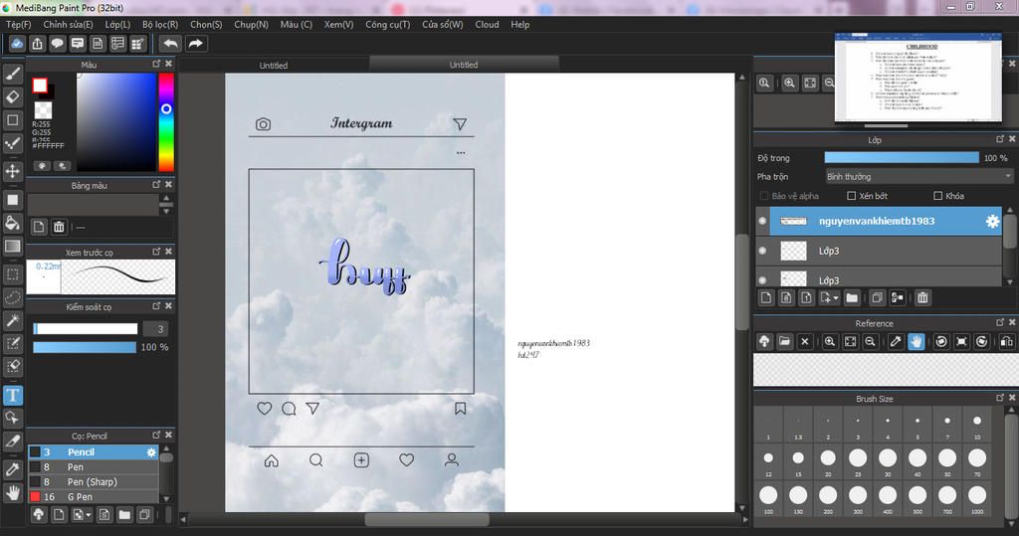The height and width of the screenshot is (536, 1019).
Task: Click brush size value field showing 3
Action: pos(156,329)
